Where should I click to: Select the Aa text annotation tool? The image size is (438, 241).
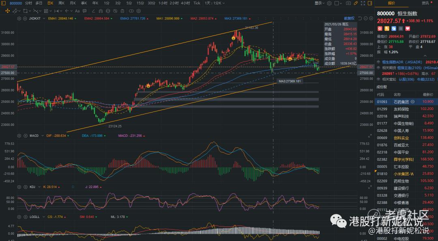coord(77,11)
